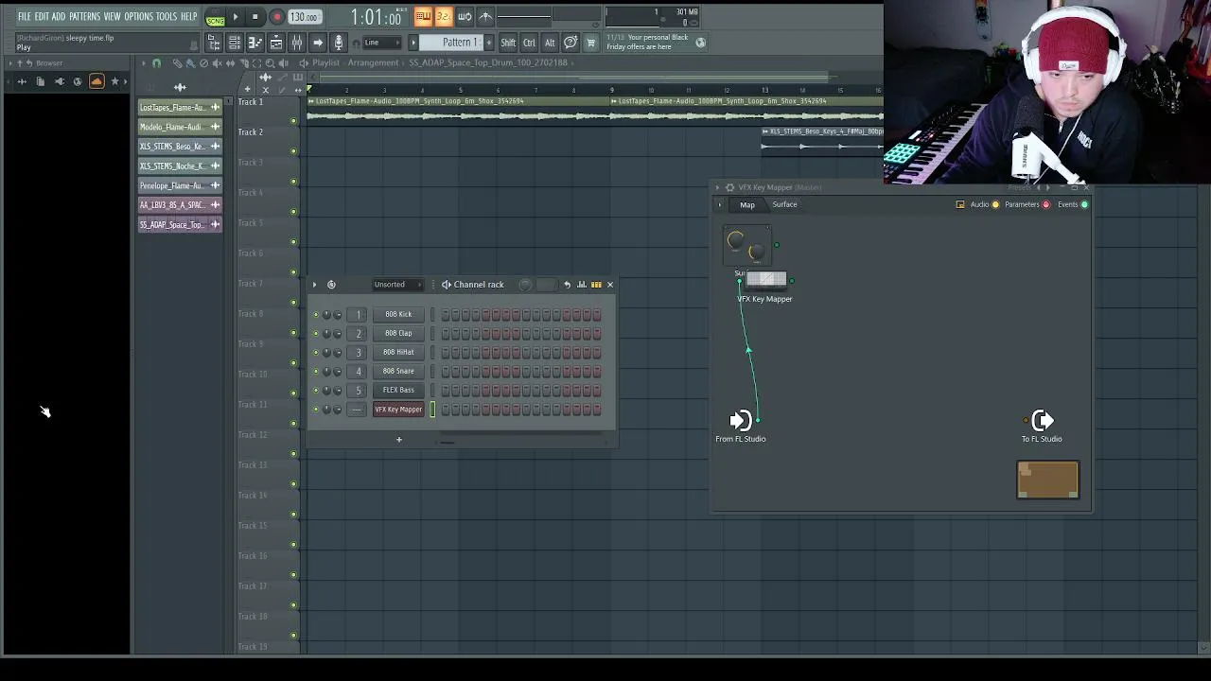
Task: Mute the VFX Key Mapper channel
Action: [316, 409]
